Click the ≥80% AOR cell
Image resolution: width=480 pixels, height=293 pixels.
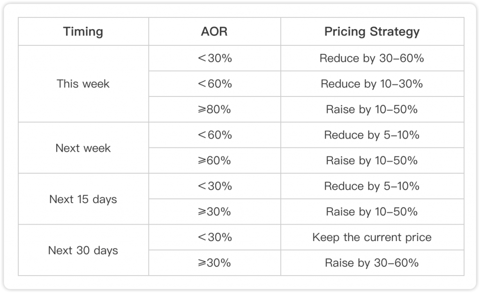(x=215, y=110)
